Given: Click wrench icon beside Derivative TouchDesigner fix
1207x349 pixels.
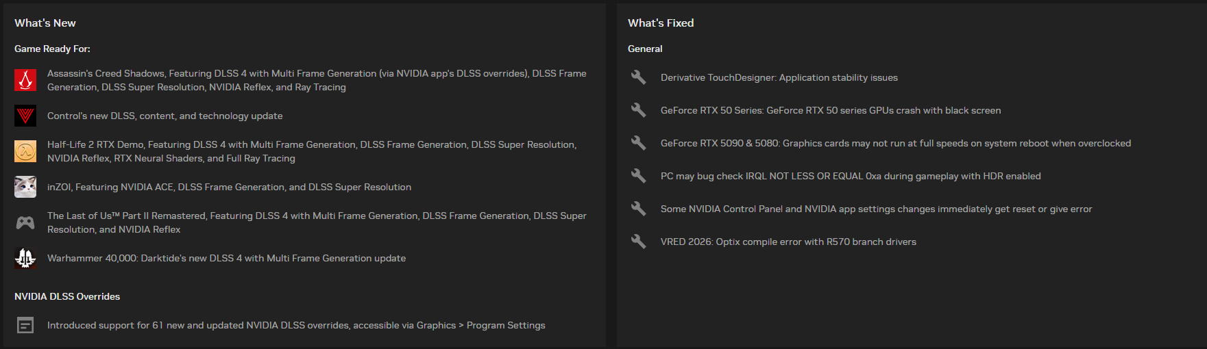Looking at the screenshot, I should [638, 77].
